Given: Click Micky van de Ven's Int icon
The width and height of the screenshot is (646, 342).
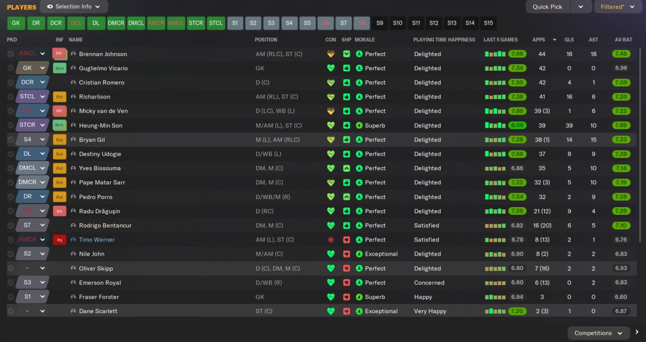Looking at the screenshot, I should pos(60,111).
